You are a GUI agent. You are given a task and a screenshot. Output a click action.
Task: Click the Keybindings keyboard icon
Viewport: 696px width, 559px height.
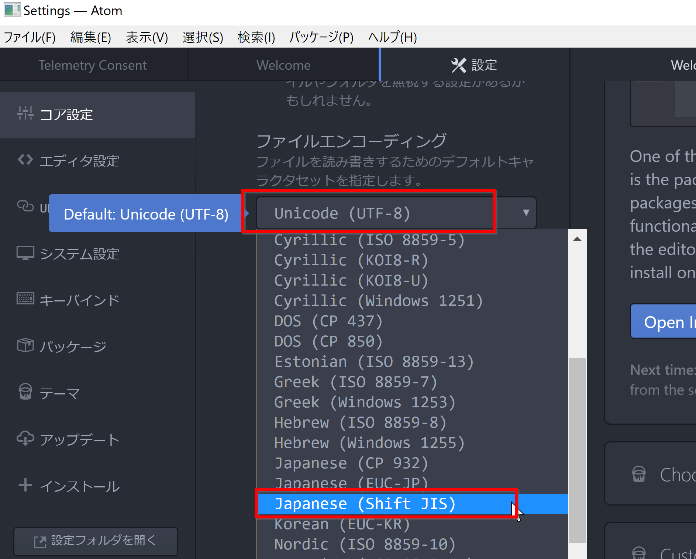(x=25, y=299)
